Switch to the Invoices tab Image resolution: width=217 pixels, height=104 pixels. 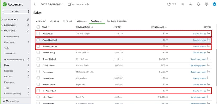pyautogui.click(x=68, y=21)
